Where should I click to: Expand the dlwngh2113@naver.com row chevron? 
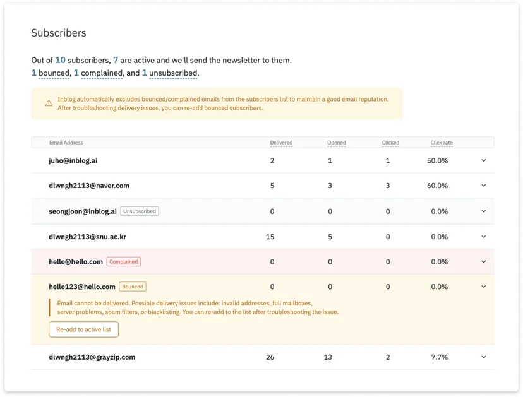point(484,186)
